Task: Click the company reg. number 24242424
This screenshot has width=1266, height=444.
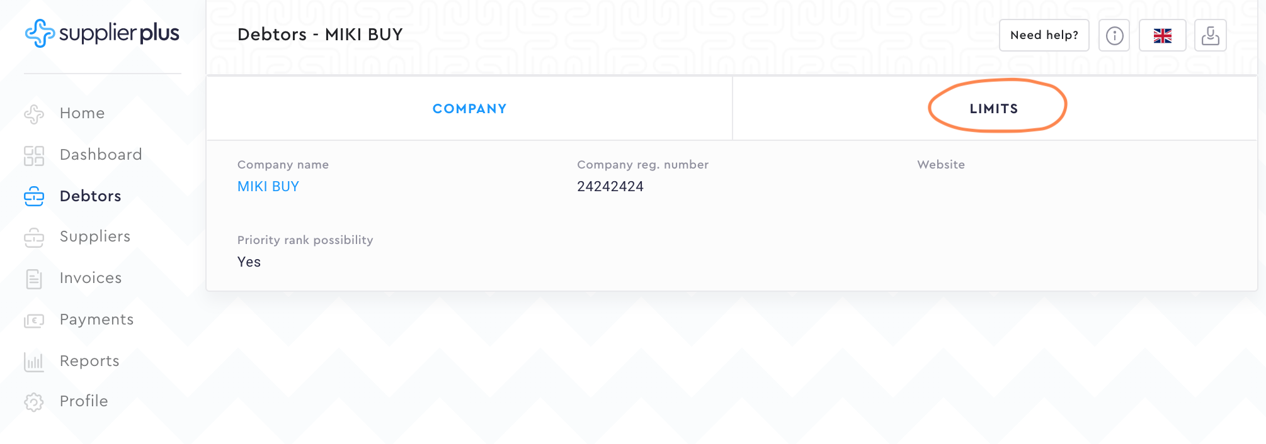Action: [x=610, y=187]
